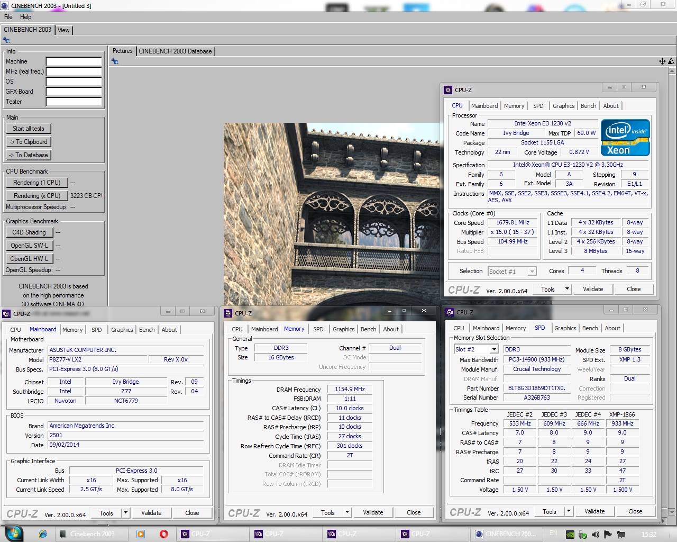This screenshot has width=677, height=542.
Task: Run the Rendering (1 CPU) benchmark
Action: tap(37, 183)
